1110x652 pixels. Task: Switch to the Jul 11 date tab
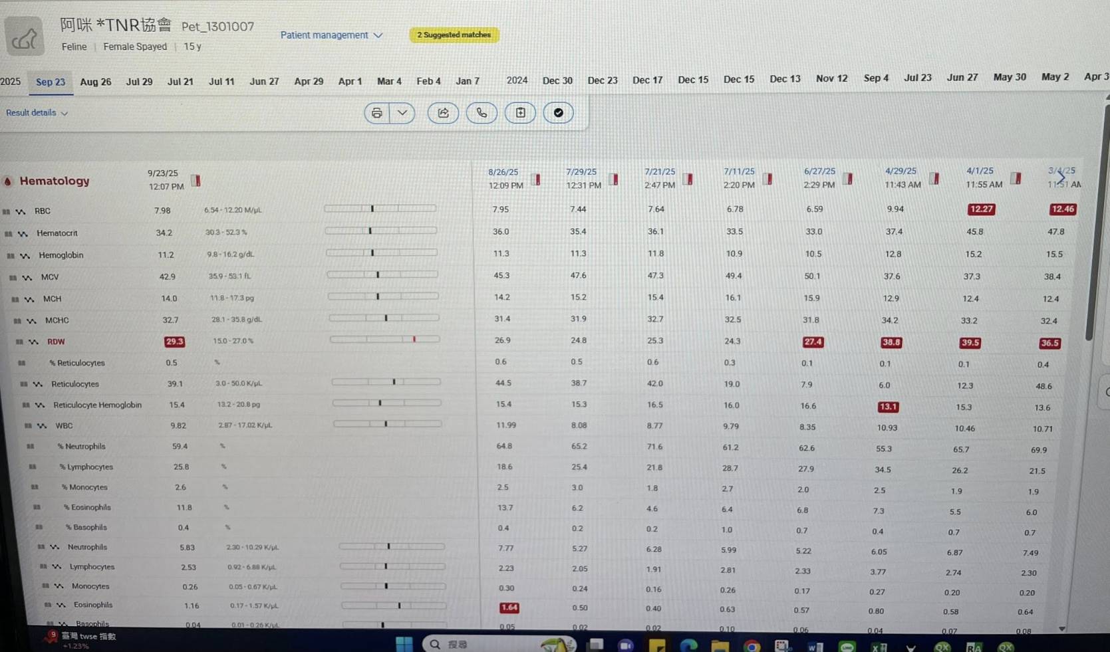221,82
